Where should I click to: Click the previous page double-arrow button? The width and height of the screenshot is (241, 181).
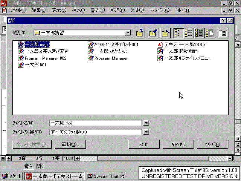(x=238, y=144)
